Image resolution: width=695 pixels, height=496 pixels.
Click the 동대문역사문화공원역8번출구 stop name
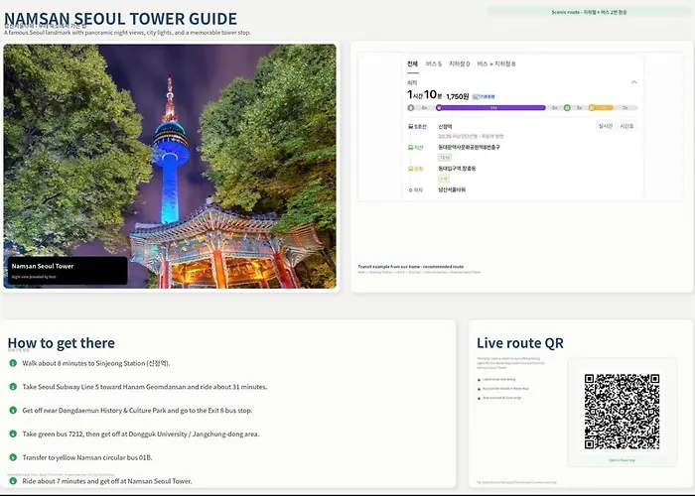tap(469, 147)
